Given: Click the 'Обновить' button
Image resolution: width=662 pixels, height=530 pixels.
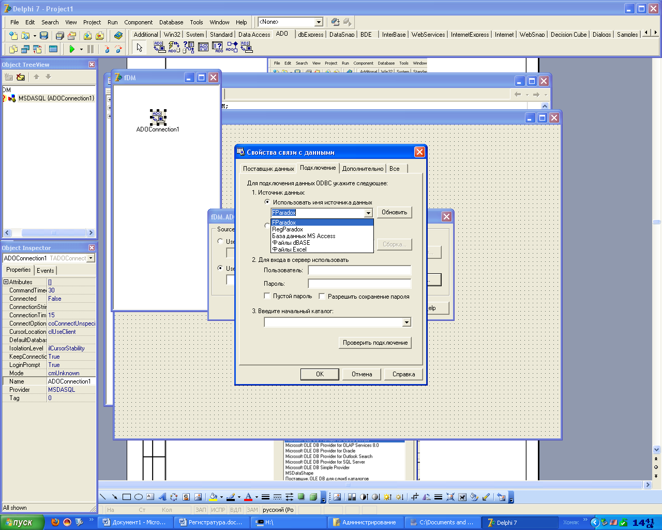Looking at the screenshot, I should 394,212.
